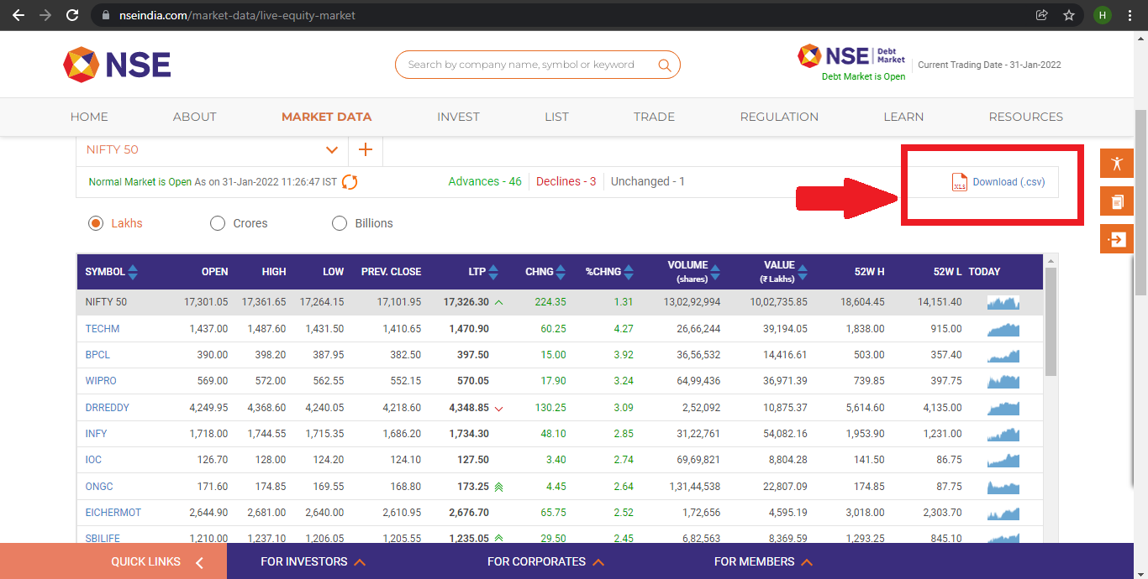The image size is (1148, 579).
Task: Open the Chrome profile avatar
Action: (x=1102, y=15)
